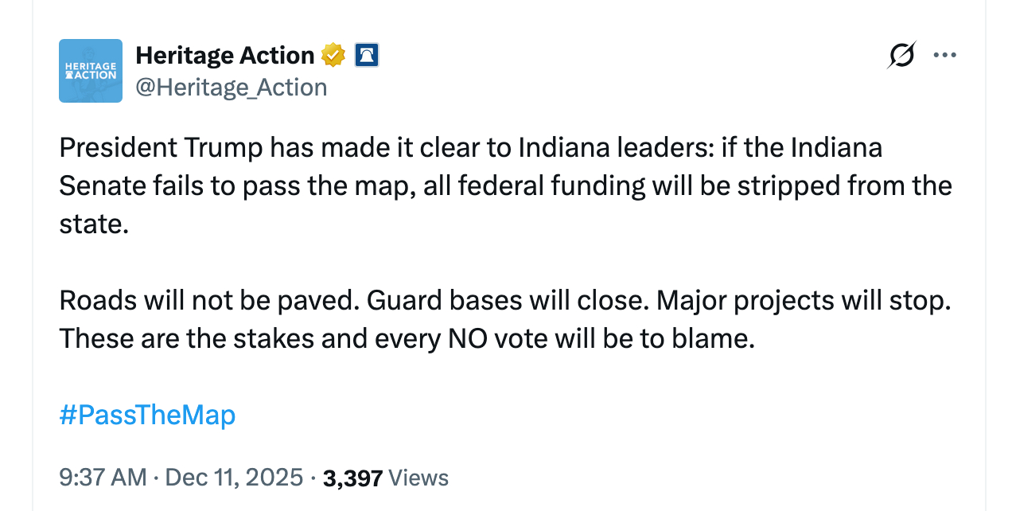Click the word Views
The height and width of the screenshot is (511, 1012).
coord(419,478)
